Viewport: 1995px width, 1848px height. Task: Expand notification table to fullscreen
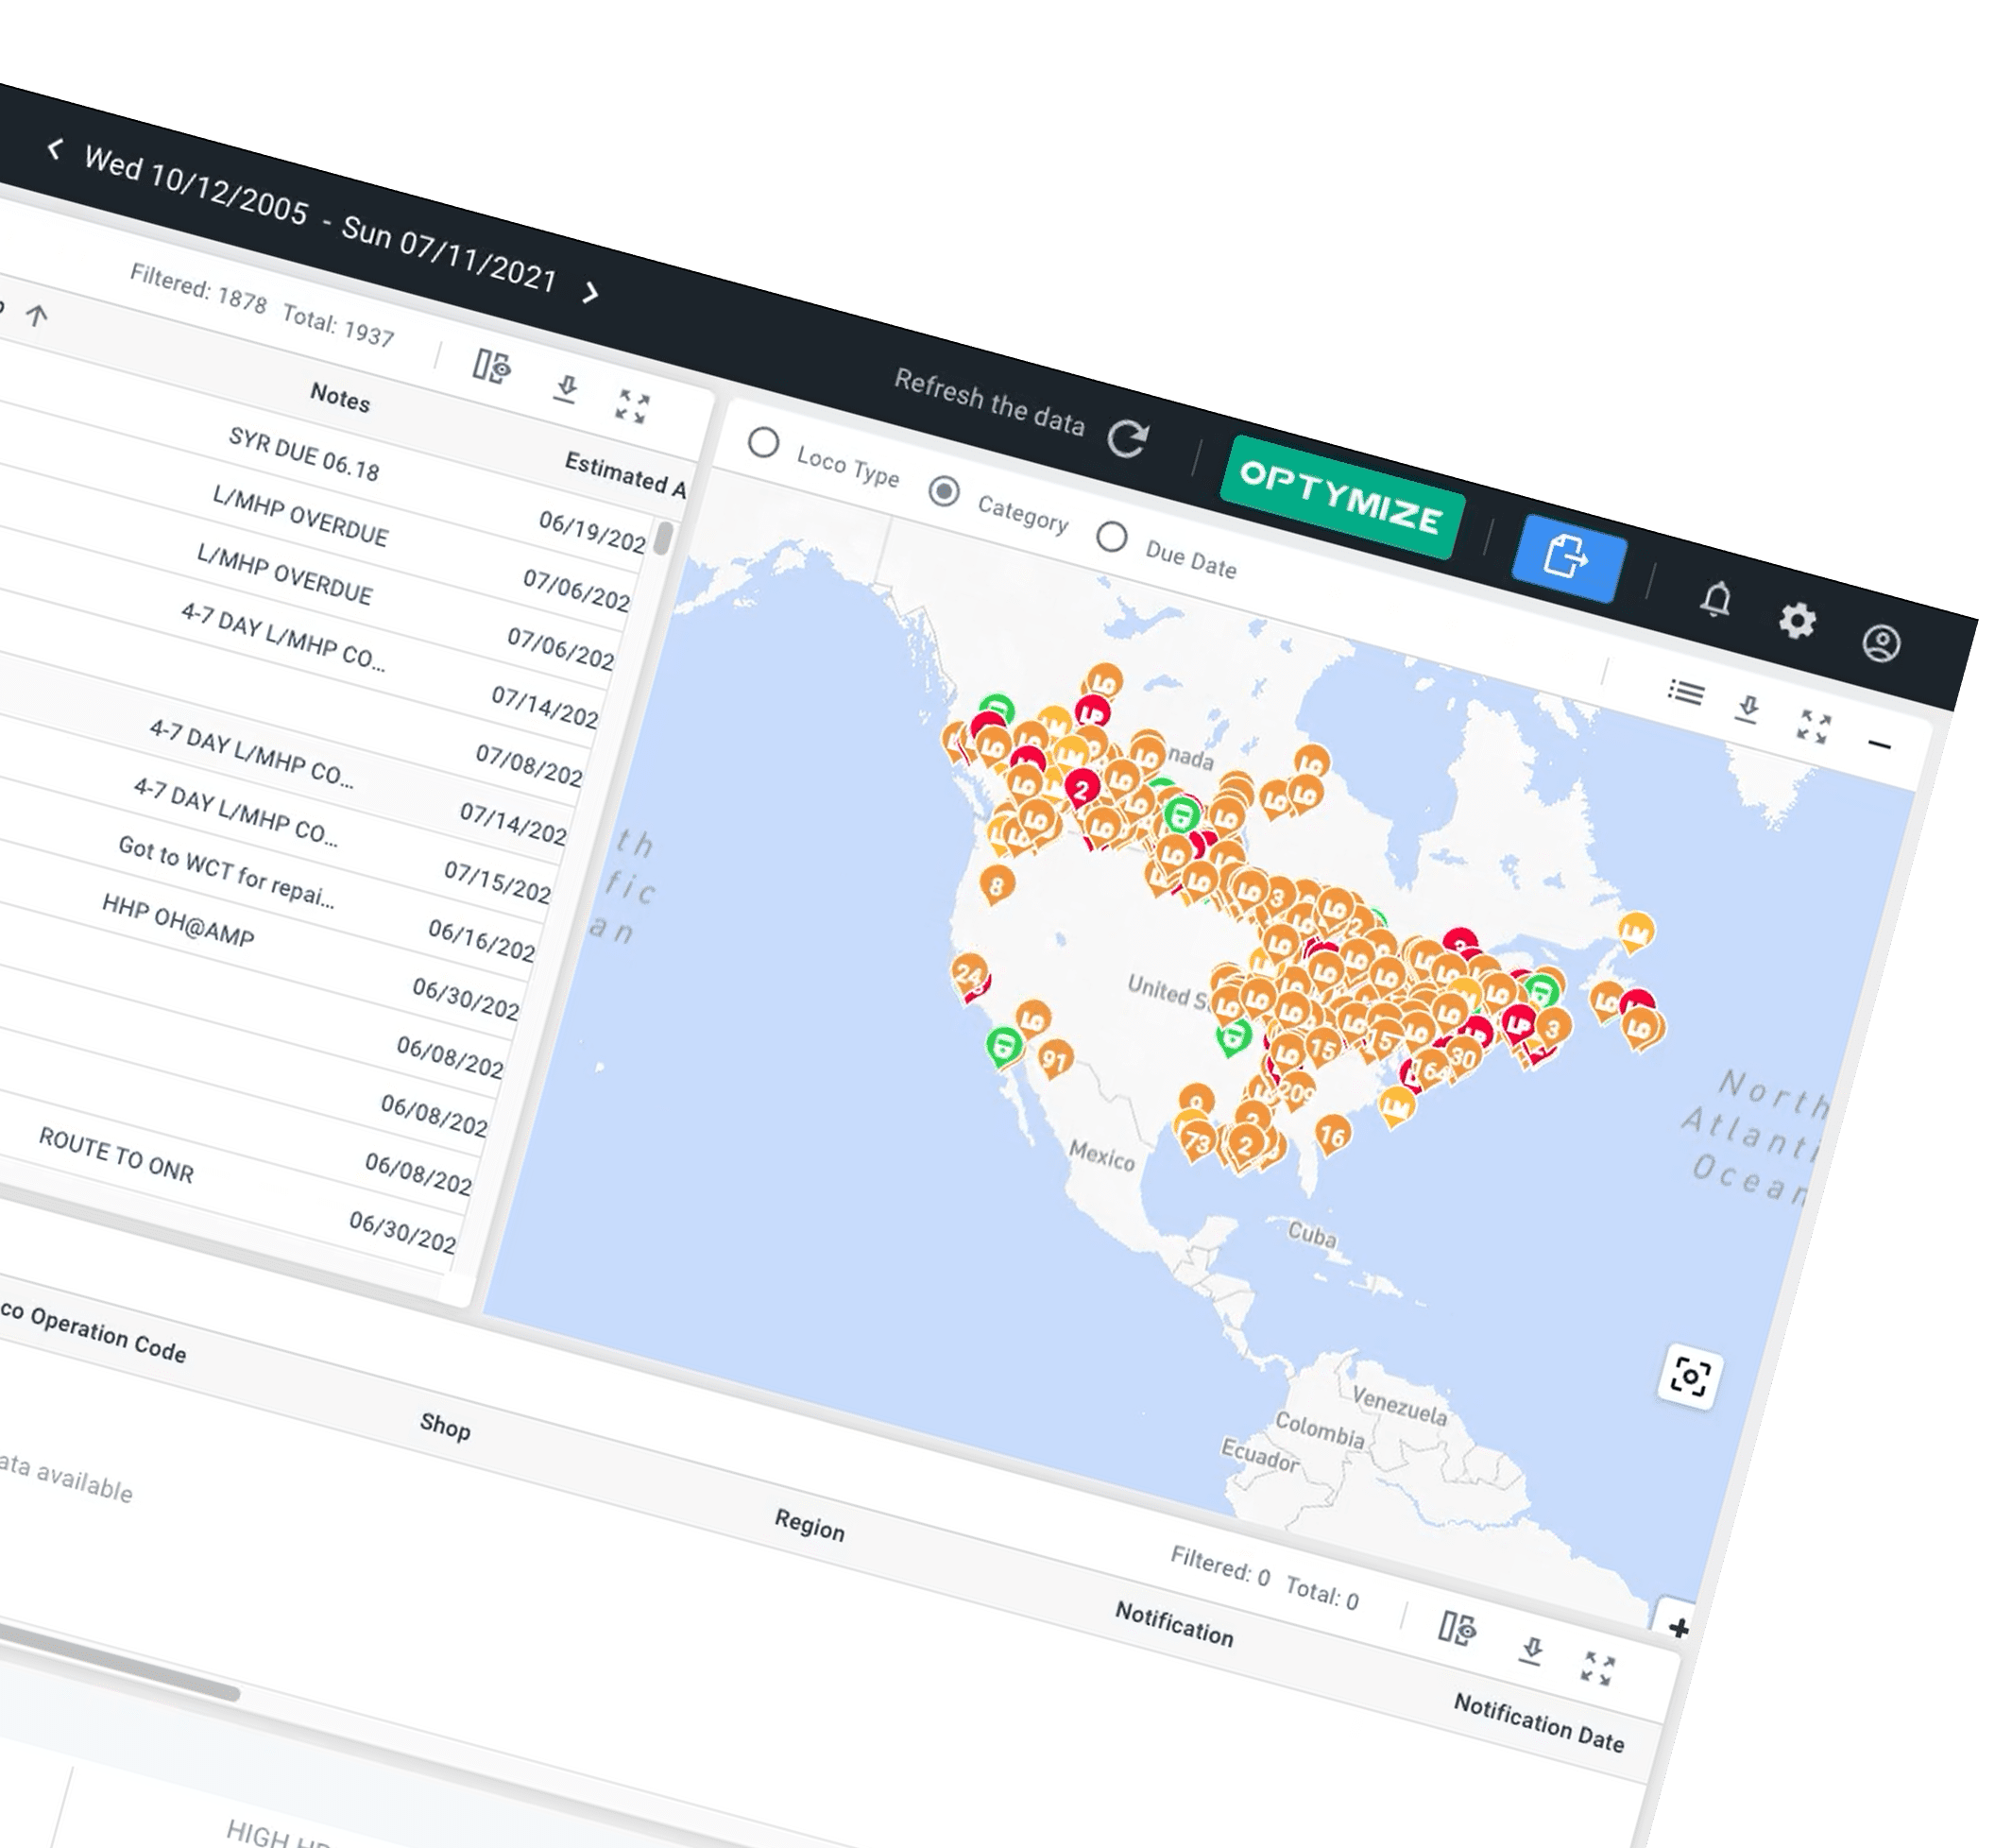[x=1597, y=1668]
